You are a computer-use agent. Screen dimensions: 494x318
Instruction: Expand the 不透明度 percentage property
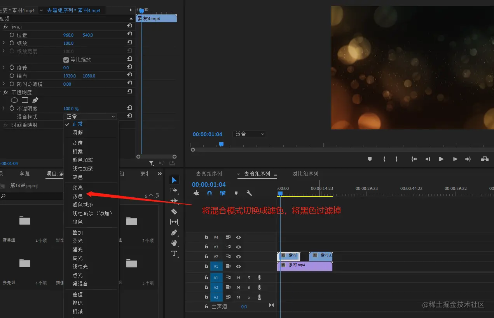click(4, 108)
